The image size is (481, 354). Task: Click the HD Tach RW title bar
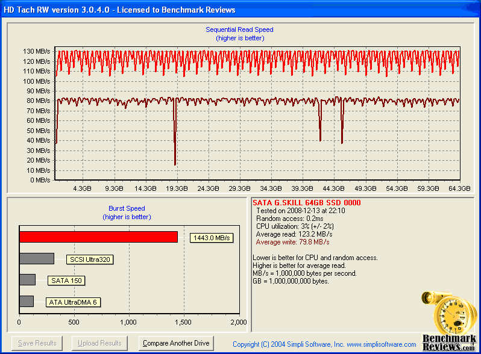point(241,10)
